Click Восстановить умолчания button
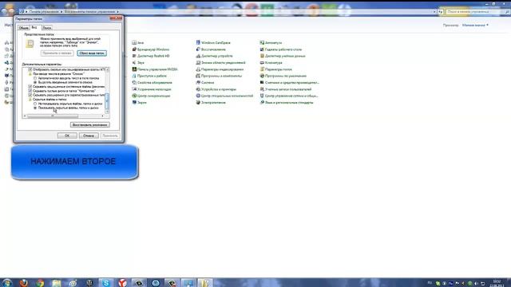This screenshot has width=511, height=287. point(90,125)
